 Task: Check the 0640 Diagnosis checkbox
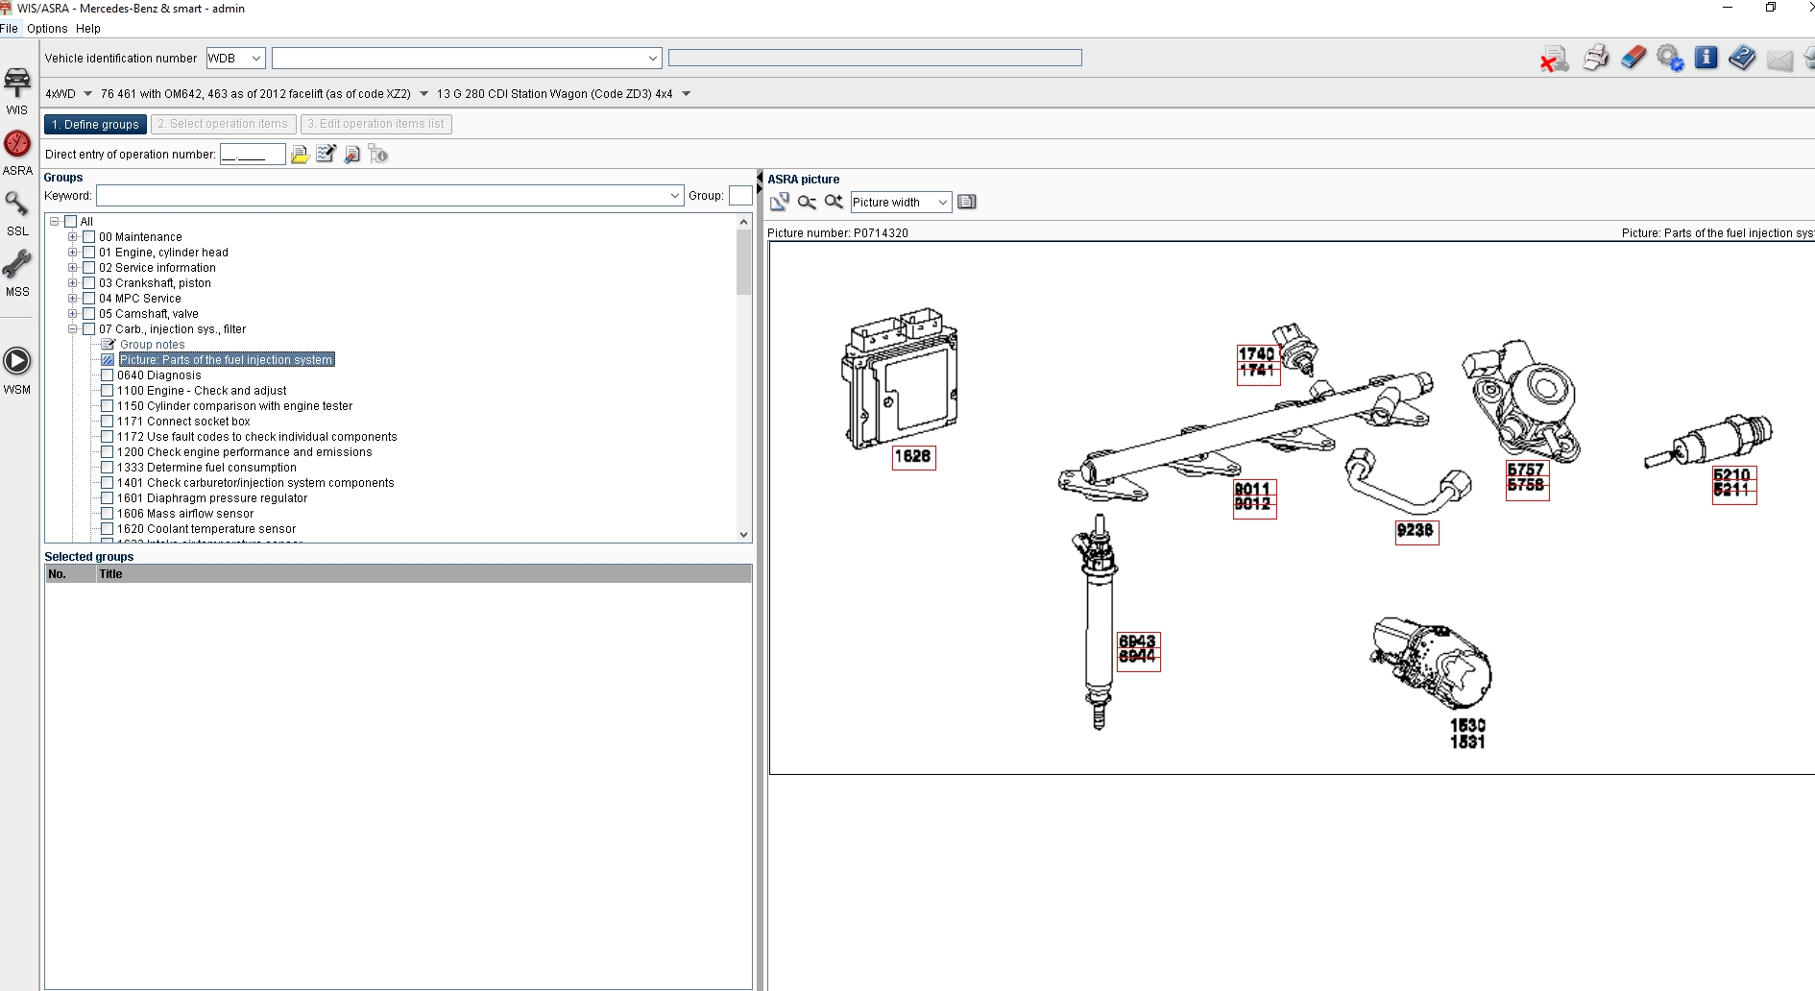108,375
